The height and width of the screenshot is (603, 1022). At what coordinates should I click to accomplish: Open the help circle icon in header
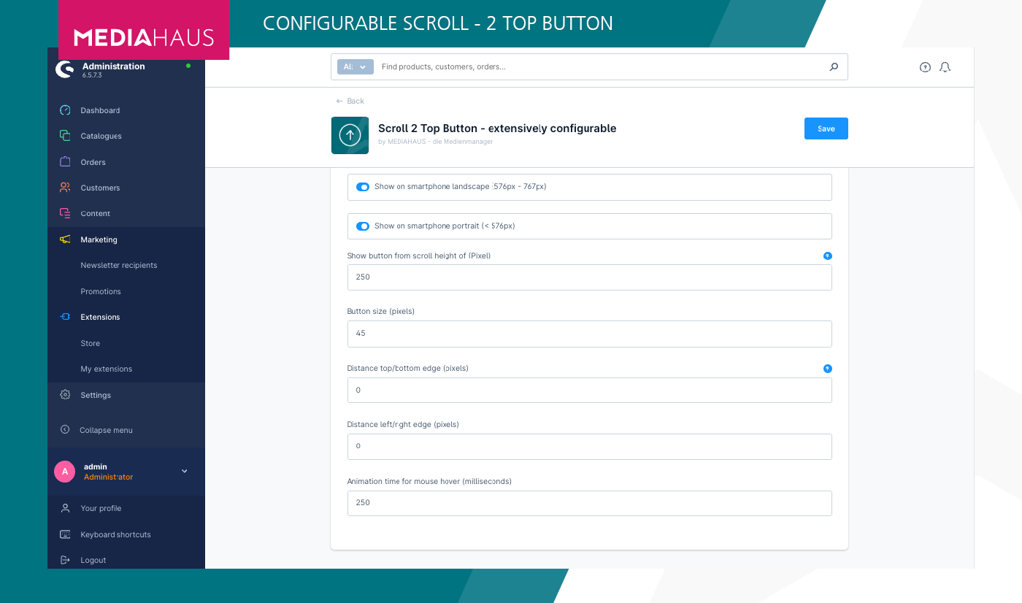925,67
